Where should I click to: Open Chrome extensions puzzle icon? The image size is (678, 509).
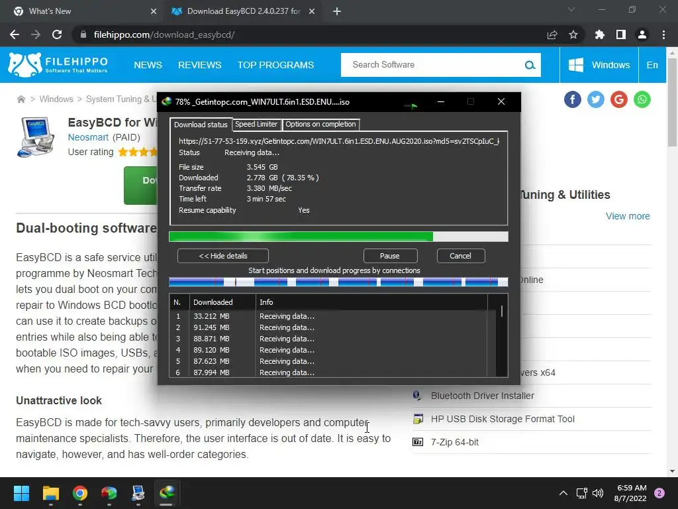pyautogui.click(x=599, y=34)
